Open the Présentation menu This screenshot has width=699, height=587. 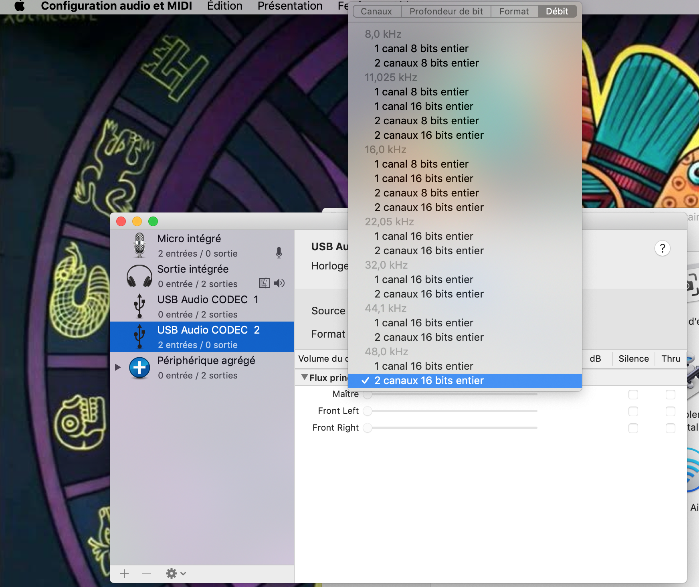(x=290, y=6)
